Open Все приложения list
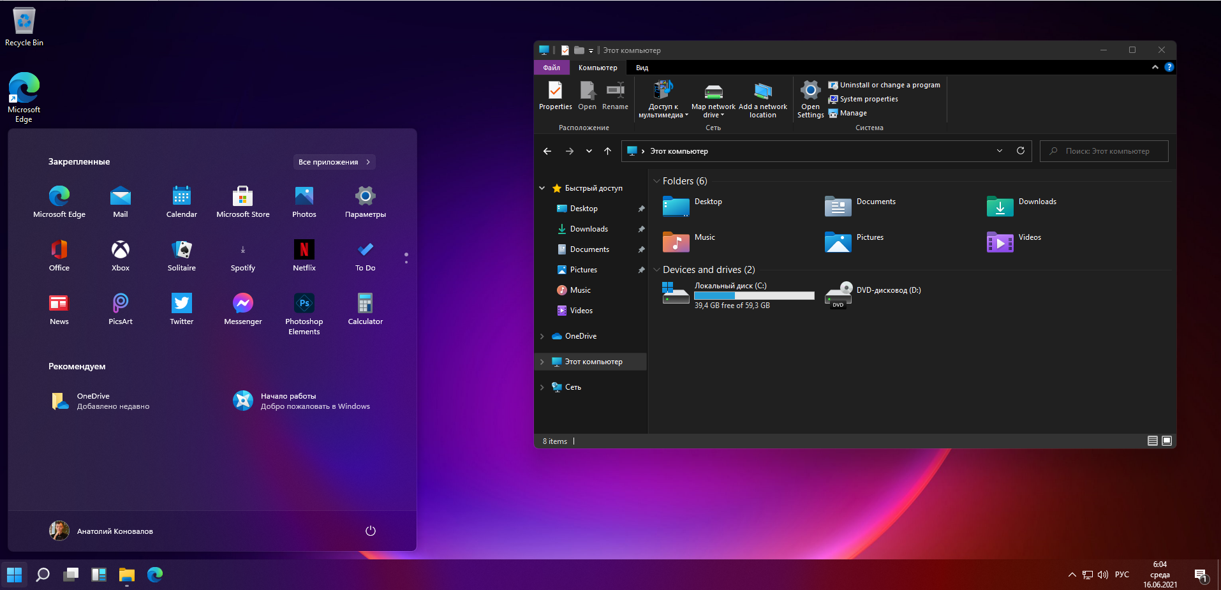The width and height of the screenshot is (1221, 590). point(334,162)
